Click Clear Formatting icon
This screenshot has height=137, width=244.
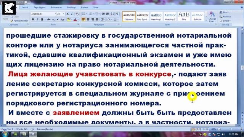pos(77,14)
